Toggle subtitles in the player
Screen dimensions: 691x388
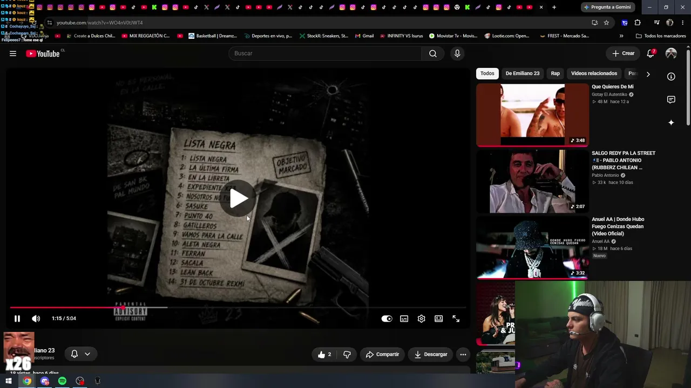pos(404,318)
